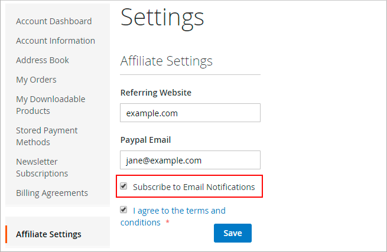Toggle the agree to terms checkbox
The height and width of the screenshot is (252, 387).
tap(123, 210)
